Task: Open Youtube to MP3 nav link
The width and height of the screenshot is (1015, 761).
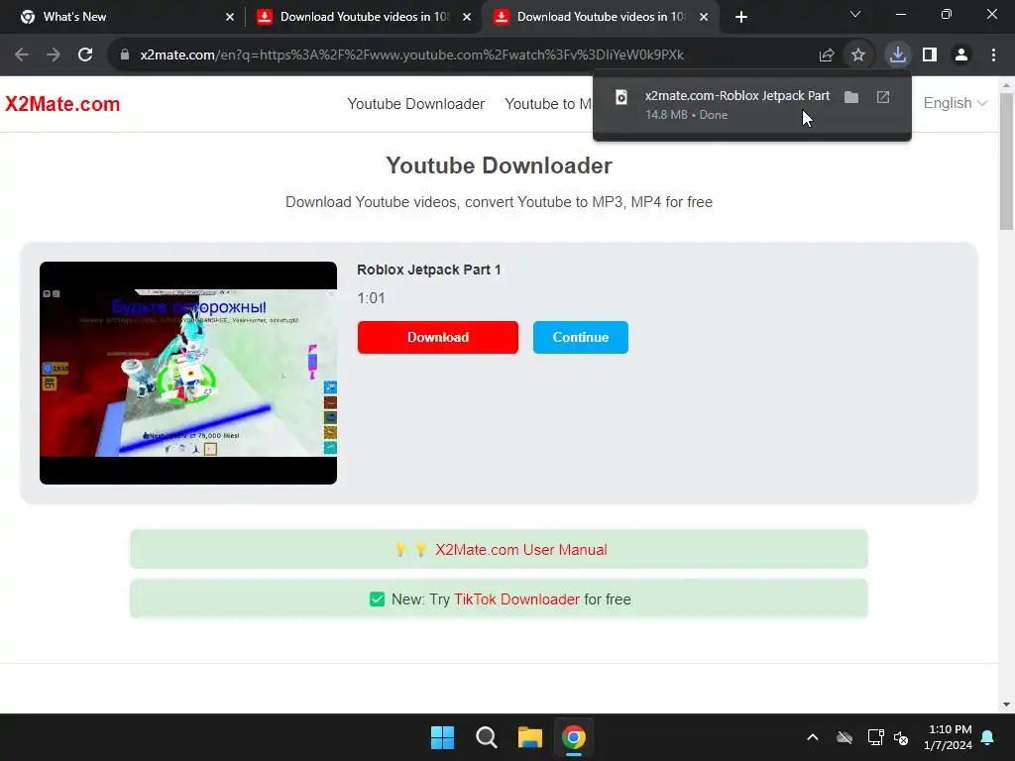Action: [547, 104]
